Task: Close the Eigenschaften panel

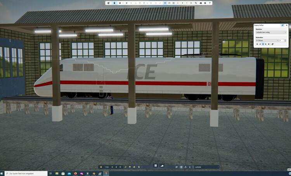Action: pos(287,25)
